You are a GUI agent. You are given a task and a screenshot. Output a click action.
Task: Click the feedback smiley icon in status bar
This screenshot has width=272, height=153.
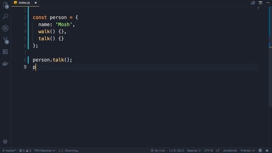[260, 150]
